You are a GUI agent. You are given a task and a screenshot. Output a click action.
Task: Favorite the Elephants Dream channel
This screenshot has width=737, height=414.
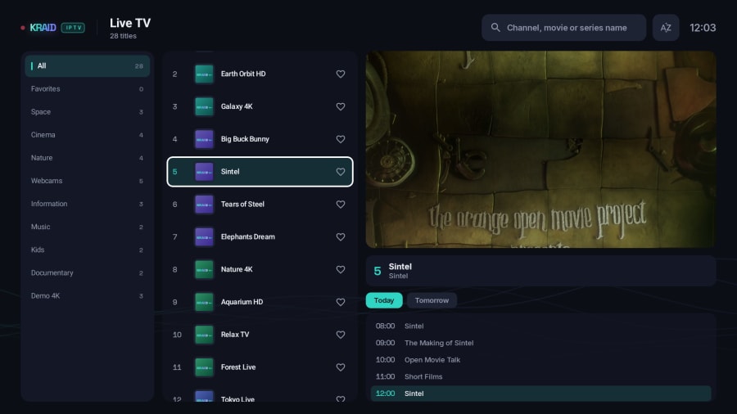pos(341,237)
